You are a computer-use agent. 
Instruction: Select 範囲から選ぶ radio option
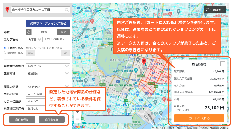tap(5, 53)
